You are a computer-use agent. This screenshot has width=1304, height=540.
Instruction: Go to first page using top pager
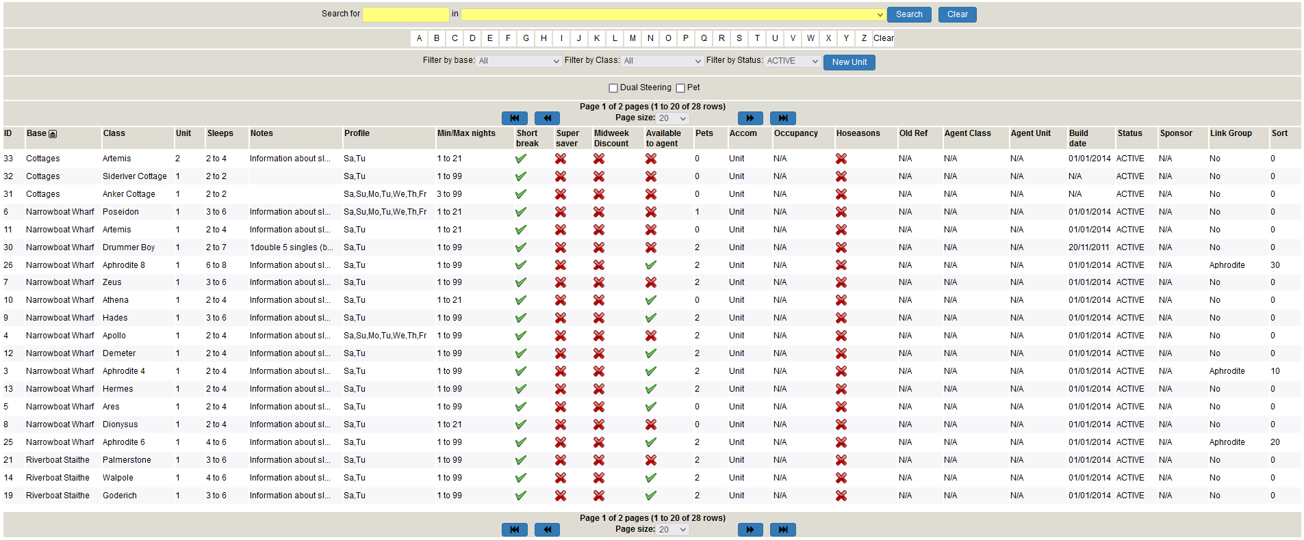point(514,118)
